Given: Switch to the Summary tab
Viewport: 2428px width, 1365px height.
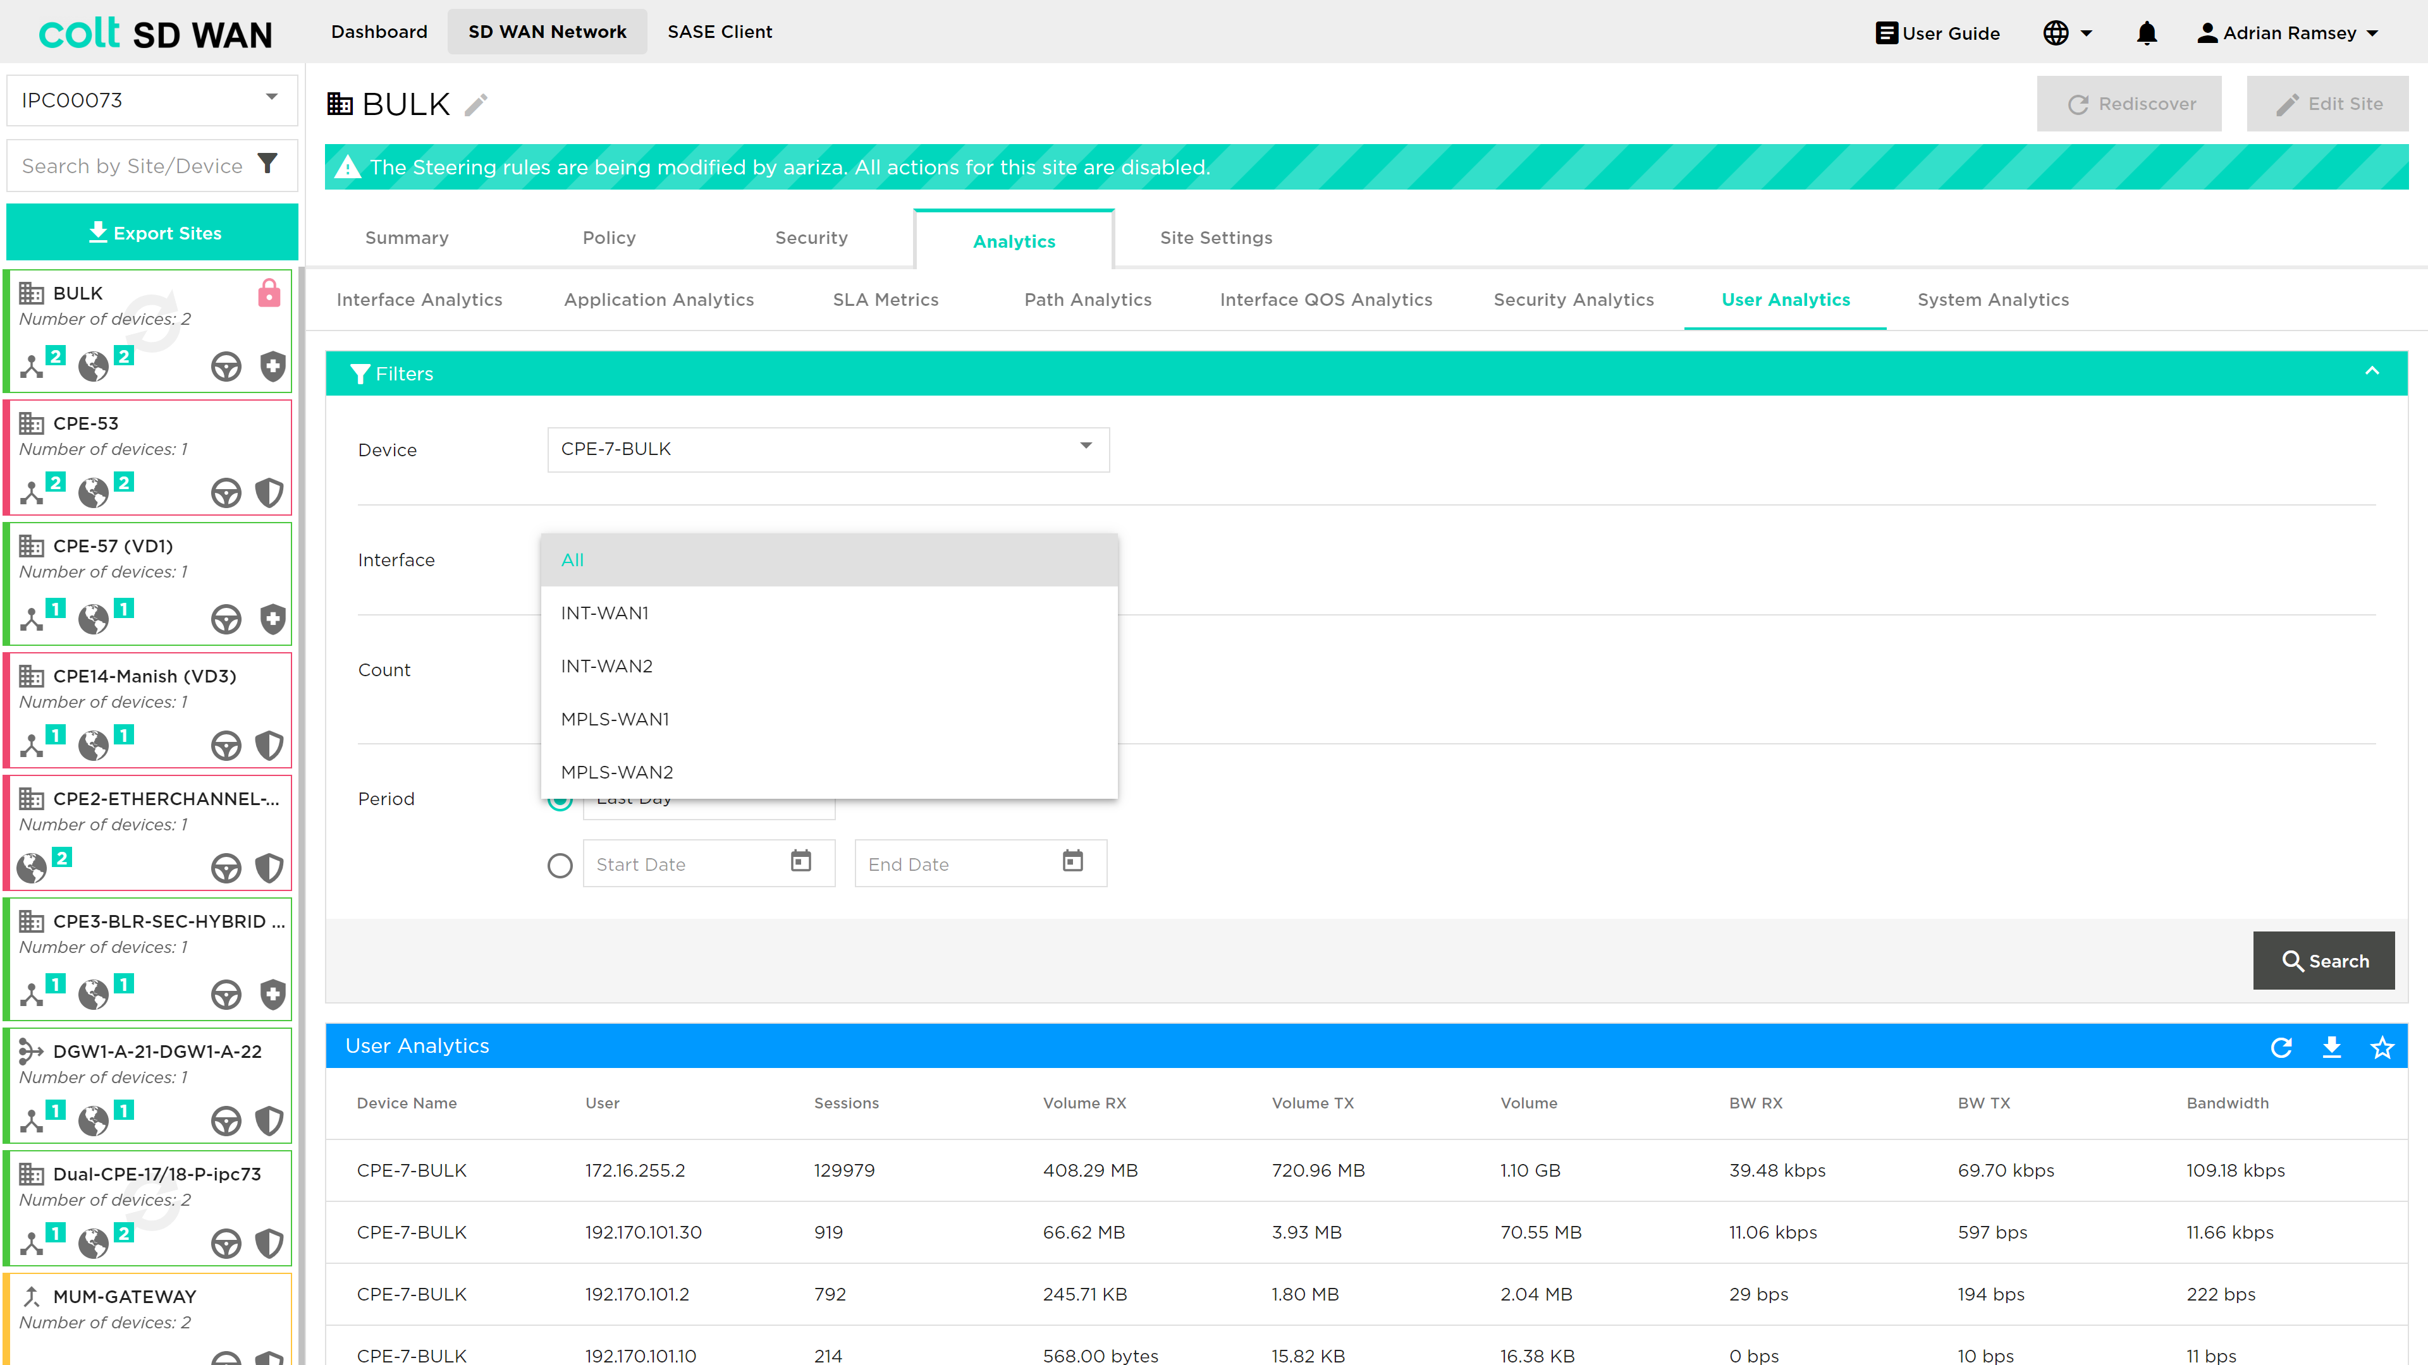Looking at the screenshot, I should (x=406, y=238).
